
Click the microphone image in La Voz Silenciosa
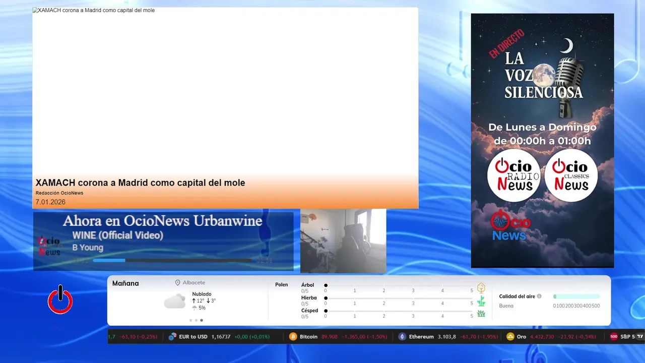pyautogui.click(x=569, y=87)
